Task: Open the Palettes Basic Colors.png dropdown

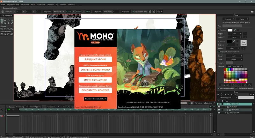Action: (235, 66)
